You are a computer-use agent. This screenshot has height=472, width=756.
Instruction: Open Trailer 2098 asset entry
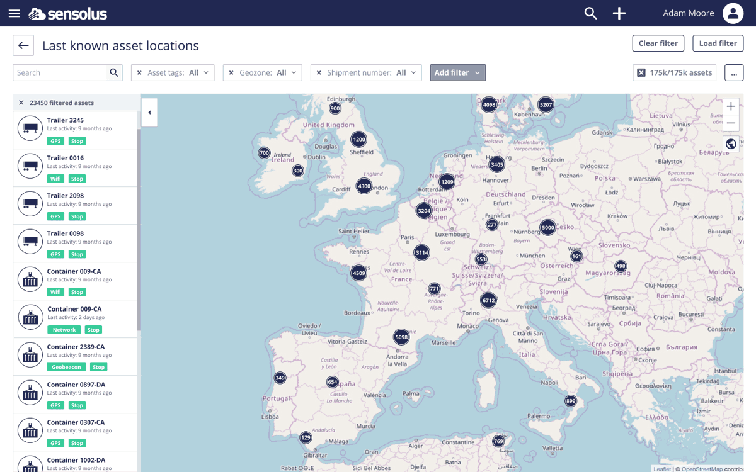click(75, 206)
